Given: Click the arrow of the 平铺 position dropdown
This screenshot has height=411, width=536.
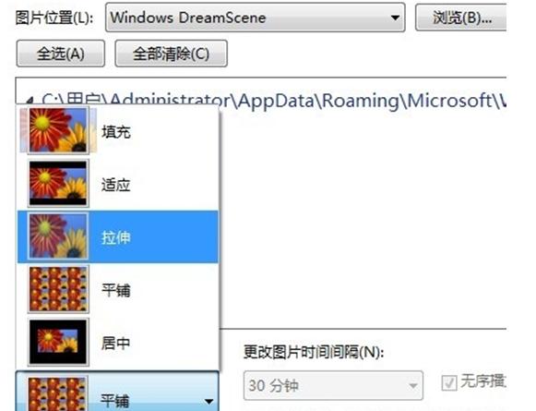Looking at the screenshot, I should [208, 401].
